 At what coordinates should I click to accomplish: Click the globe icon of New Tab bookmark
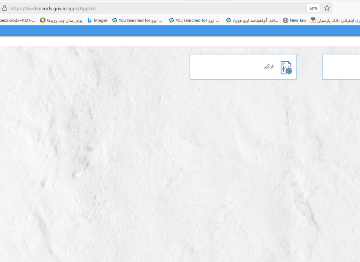(285, 20)
